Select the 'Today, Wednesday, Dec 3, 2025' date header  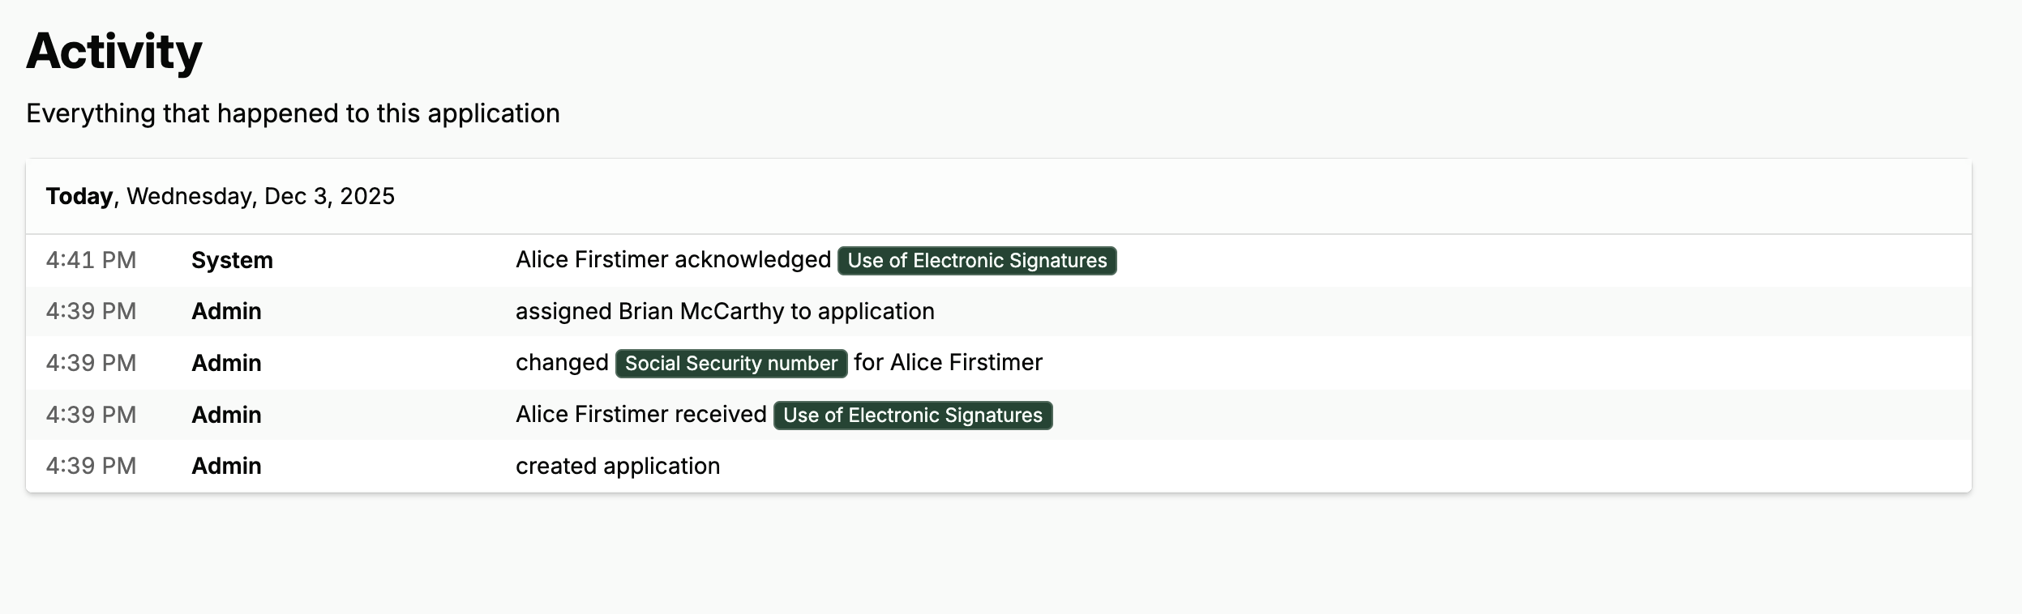pos(220,196)
